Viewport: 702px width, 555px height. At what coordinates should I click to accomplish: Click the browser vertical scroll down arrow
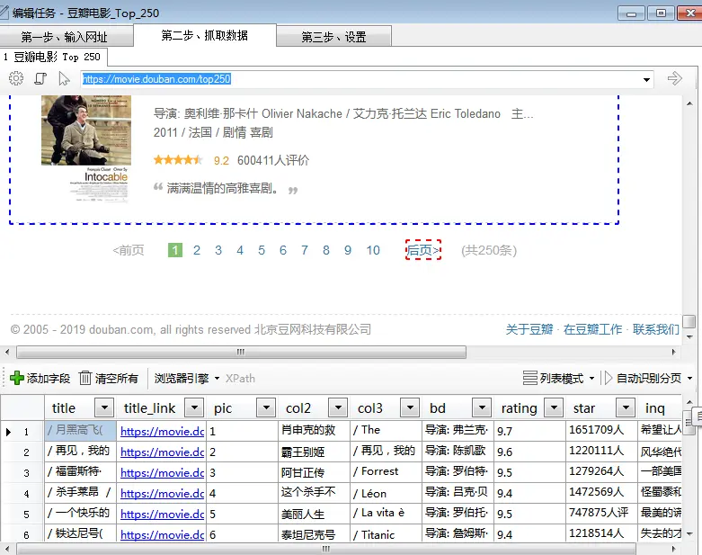689,336
